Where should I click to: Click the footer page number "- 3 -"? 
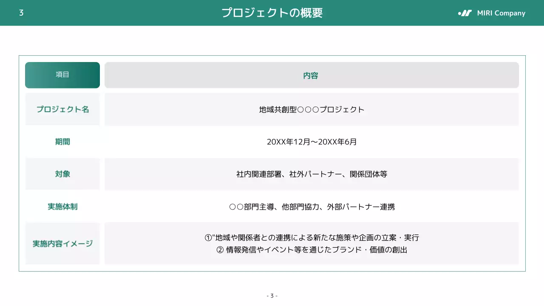(272, 295)
